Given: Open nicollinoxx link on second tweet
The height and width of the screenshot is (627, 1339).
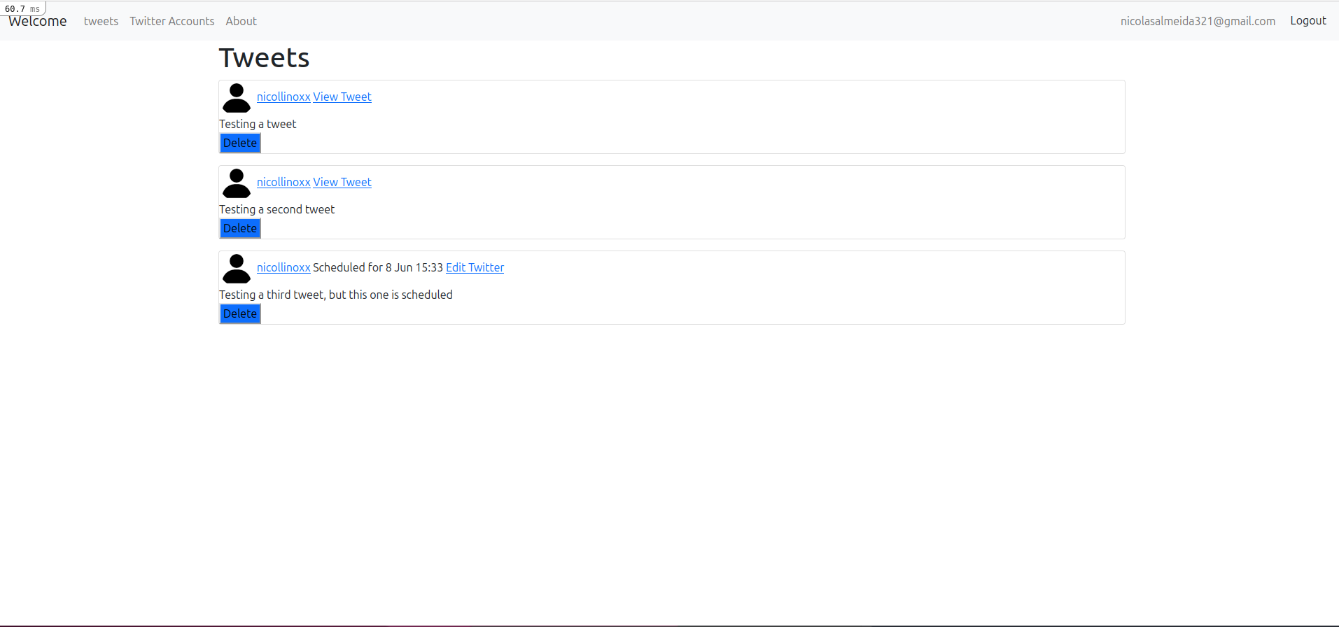Looking at the screenshot, I should [x=283, y=182].
